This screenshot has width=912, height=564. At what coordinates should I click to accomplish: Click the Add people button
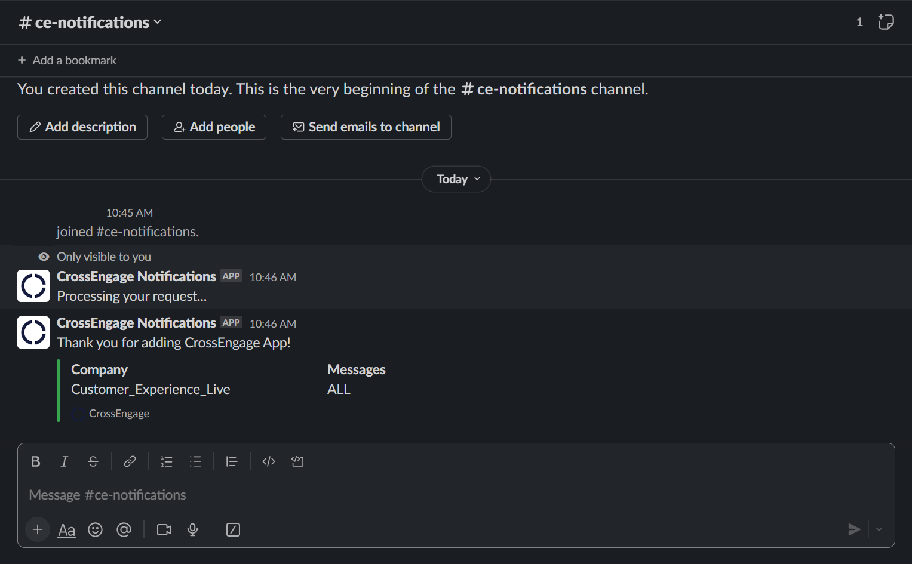pyautogui.click(x=214, y=127)
